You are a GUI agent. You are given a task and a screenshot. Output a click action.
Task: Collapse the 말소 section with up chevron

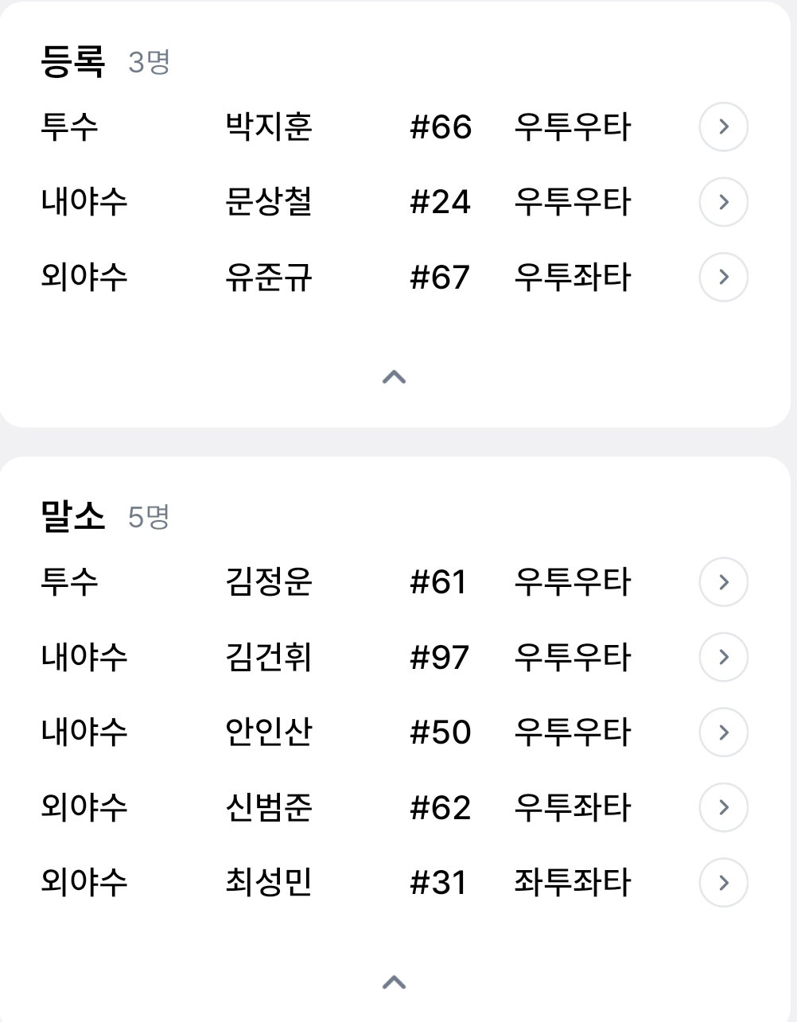coord(395,983)
